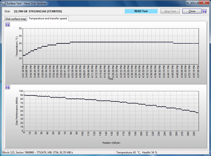211x156 pixels.
Task: Click the save icon above disk performance graph
Action: [8, 87]
